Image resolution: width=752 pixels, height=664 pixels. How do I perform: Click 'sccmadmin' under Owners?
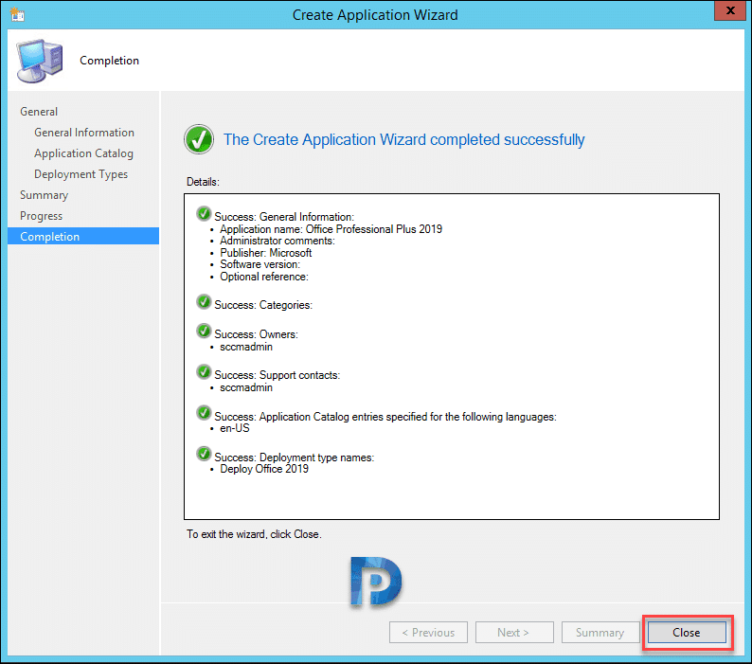click(246, 347)
